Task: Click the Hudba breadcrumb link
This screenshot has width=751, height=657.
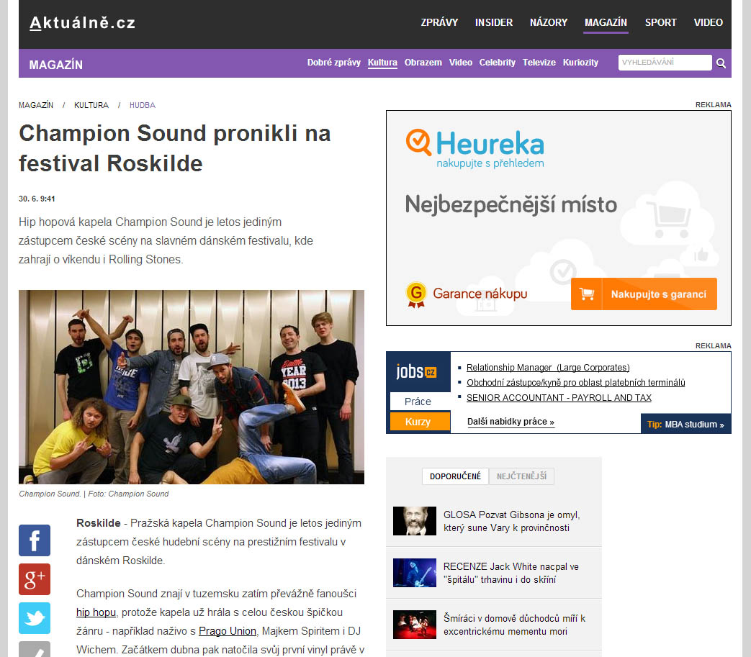Action: [x=143, y=105]
